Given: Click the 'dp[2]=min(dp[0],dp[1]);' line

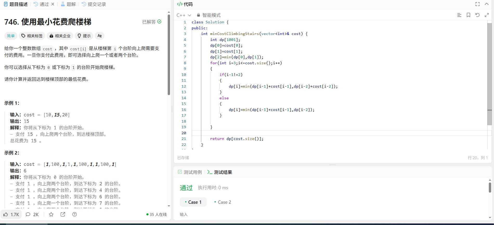Looking at the screenshot, I should 237,57.
